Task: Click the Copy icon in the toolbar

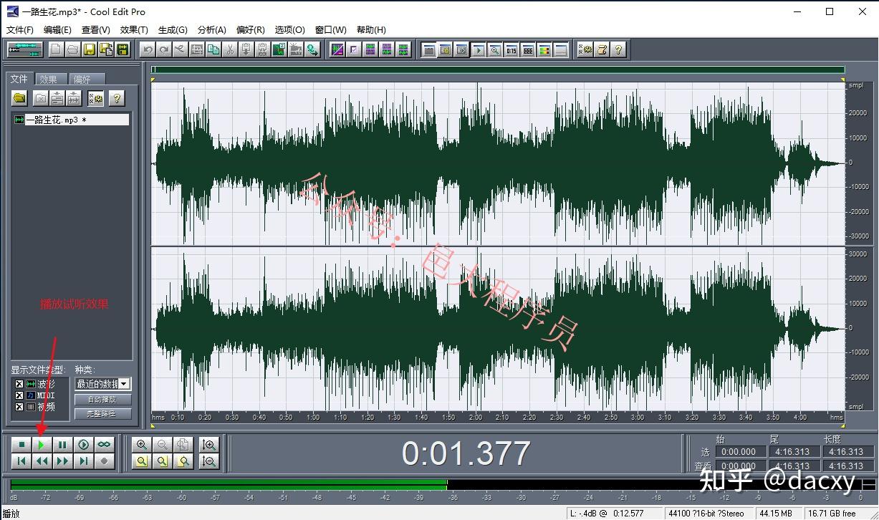Action: click(x=213, y=49)
